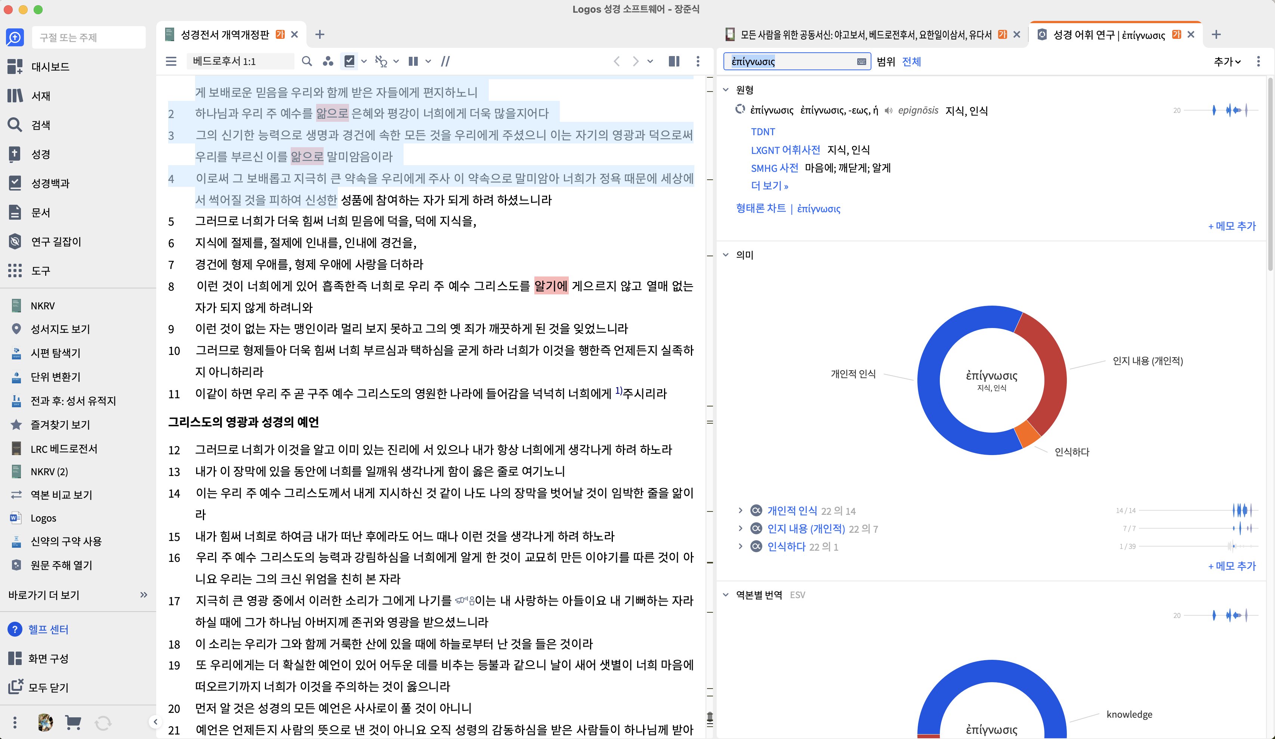
Task: Expand 바로가기 더 보기 shortcuts
Action: [x=78, y=595]
